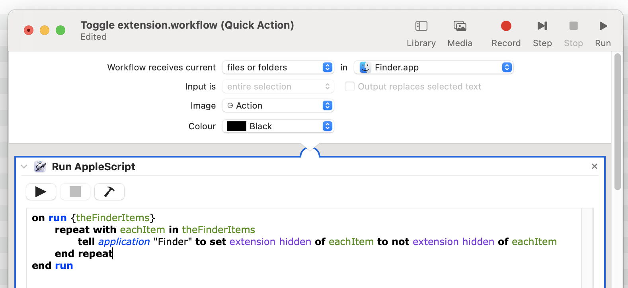
Task: Open the Finder.app application dropdown
Action: pos(433,67)
